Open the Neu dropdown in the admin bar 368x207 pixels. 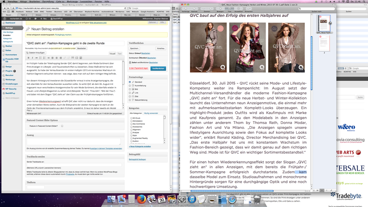click(x=44, y=19)
